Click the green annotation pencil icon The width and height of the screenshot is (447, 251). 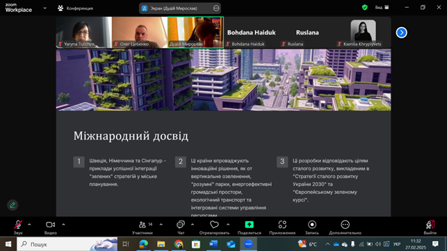click(x=13, y=205)
